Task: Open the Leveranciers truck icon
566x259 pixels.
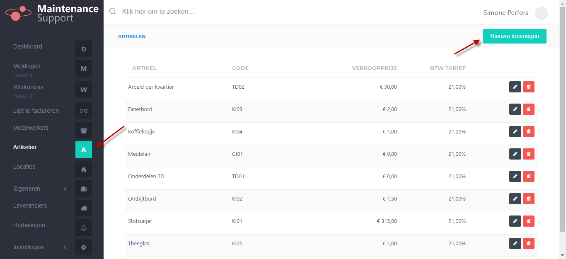Action: click(x=84, y=208)
